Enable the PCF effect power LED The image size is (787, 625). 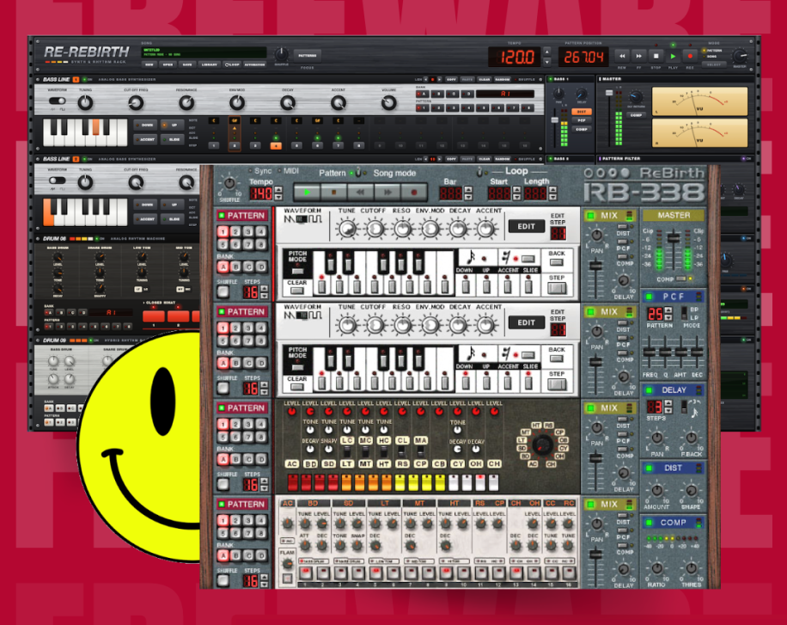tap(649, 296)
